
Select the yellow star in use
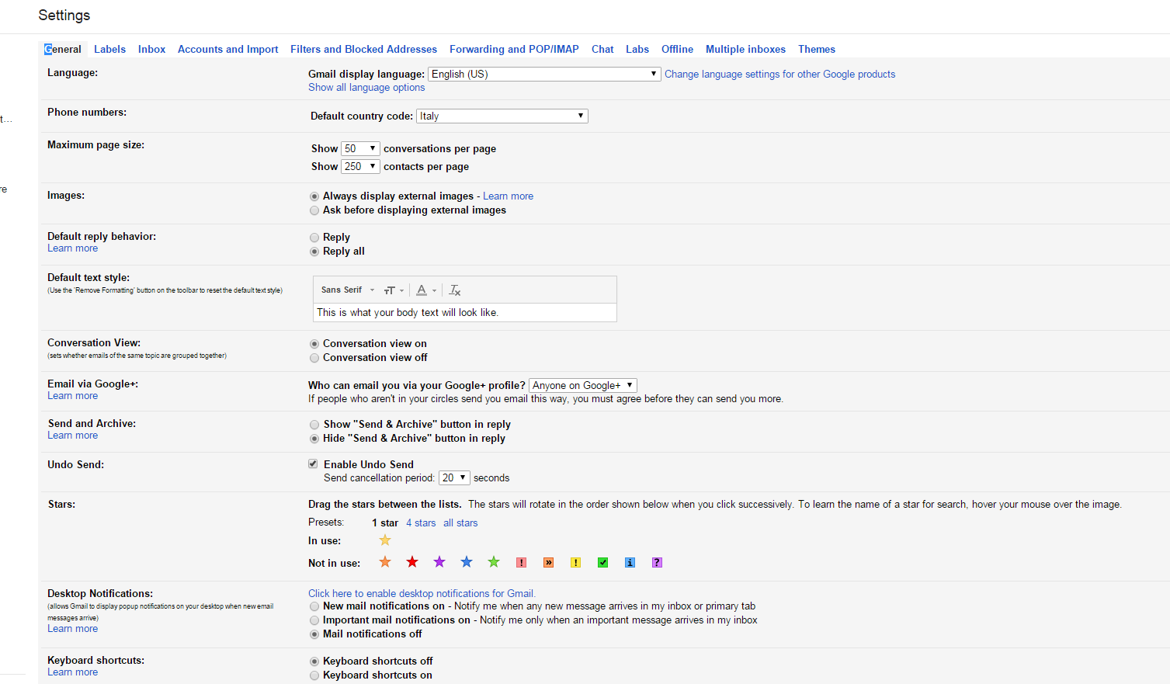(385, 540)
